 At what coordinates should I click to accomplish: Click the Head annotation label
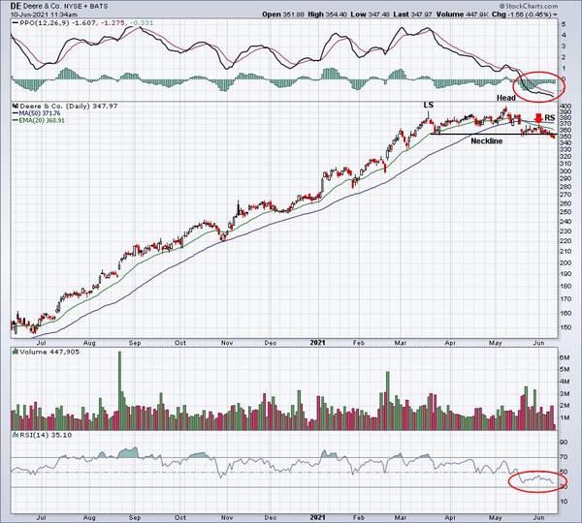coord(506,98)
